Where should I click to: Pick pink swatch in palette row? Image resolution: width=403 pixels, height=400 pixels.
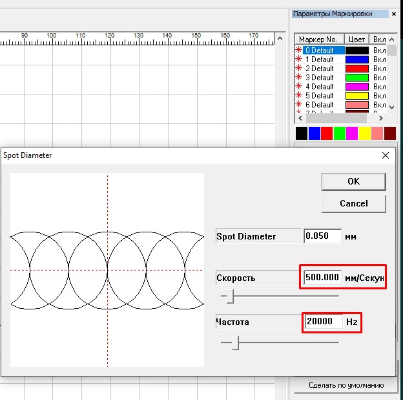pos(377,133)
